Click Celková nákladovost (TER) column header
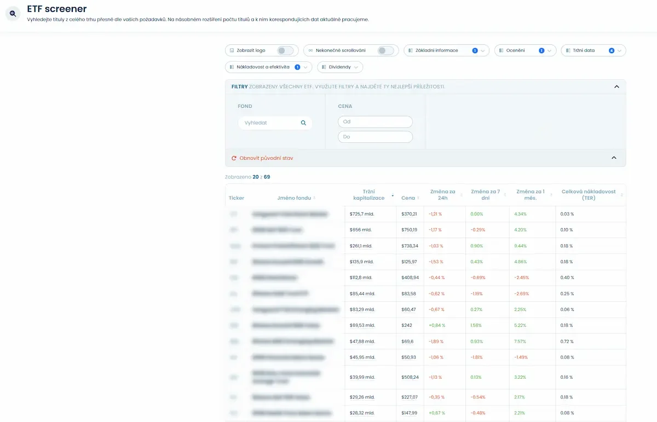 point(589,195)
